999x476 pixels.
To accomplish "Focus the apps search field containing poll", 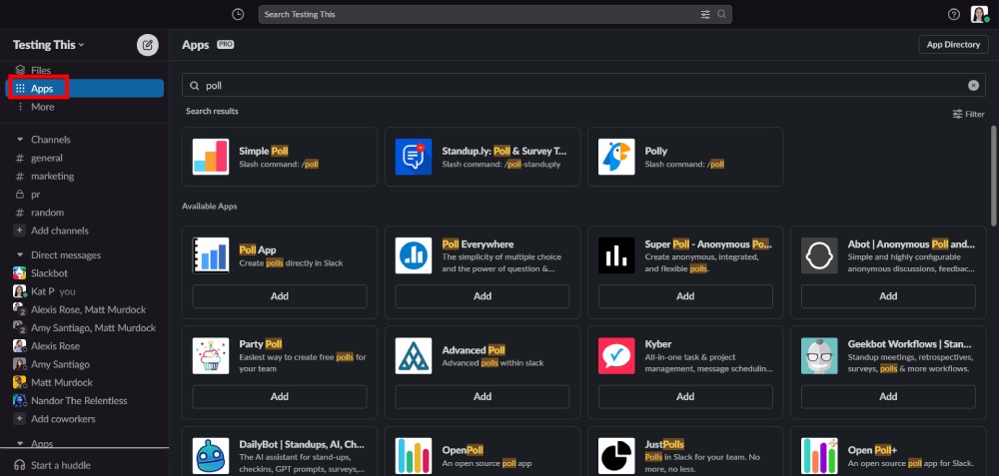I will point(583,85).
